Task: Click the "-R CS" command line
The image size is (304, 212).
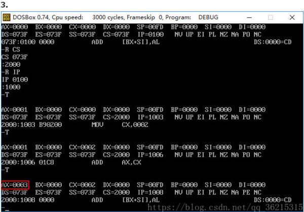Action: (x=11, y=49)
